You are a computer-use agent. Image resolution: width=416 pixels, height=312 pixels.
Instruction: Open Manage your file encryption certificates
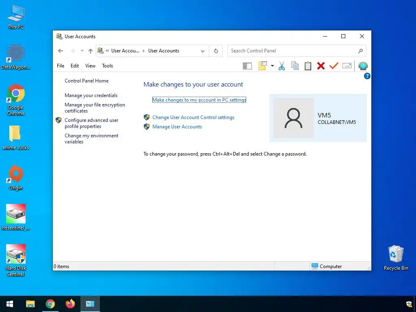click(x=95, y=108)
